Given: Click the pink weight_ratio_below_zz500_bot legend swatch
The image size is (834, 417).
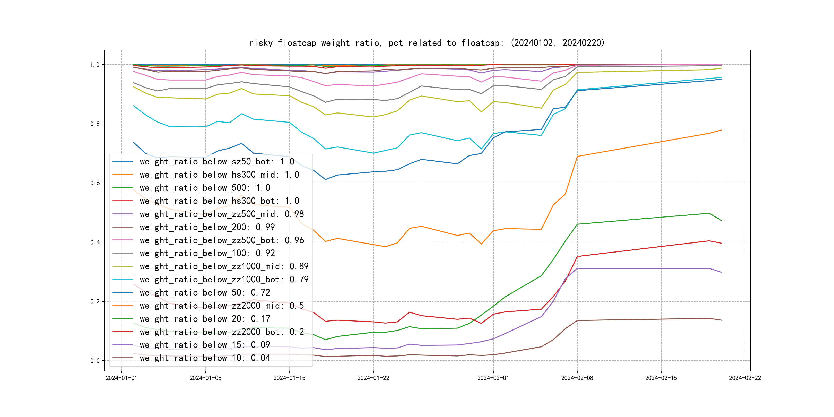Looking at the screenshot, I should pos(122,240).
